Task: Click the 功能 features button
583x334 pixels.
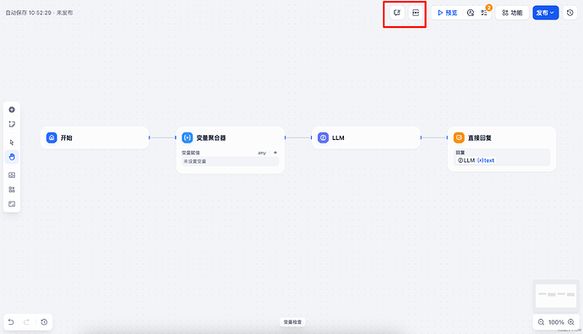Action: pos(512,13)
